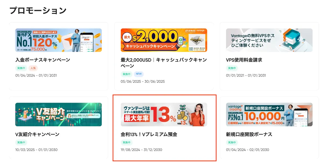Click 実施中 tag under VPS使用料金請求
328x164 pixels.
[x=232, y=68]
